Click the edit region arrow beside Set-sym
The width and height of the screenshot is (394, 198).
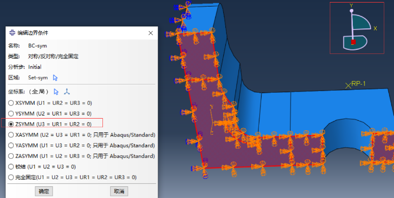tap(55, 78)
